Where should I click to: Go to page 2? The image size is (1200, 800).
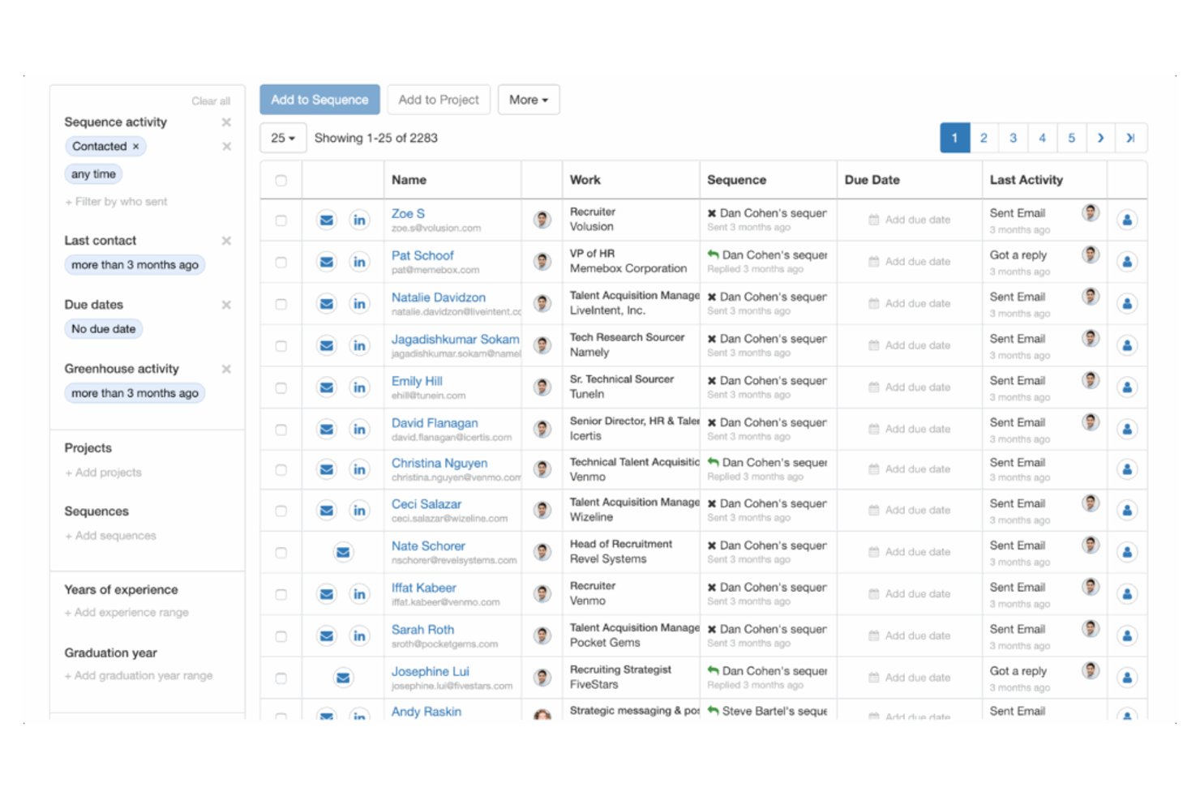(x=984, y=138)
